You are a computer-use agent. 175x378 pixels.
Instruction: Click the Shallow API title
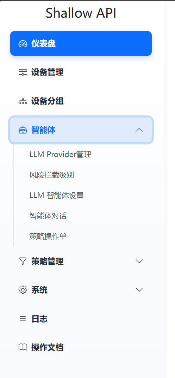point(81,13)
